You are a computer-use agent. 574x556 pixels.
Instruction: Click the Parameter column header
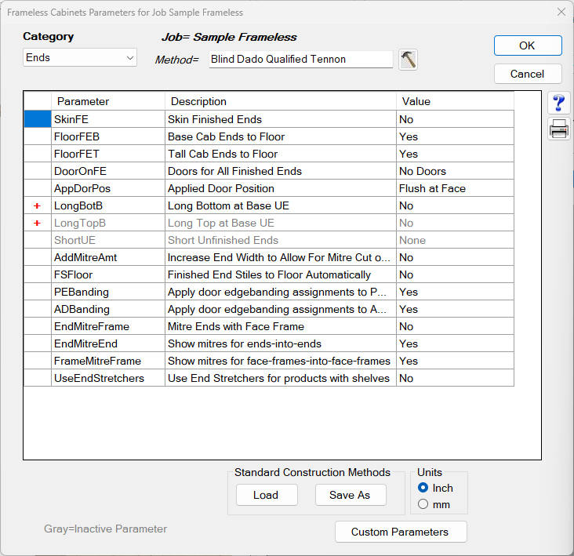[107, 101]
